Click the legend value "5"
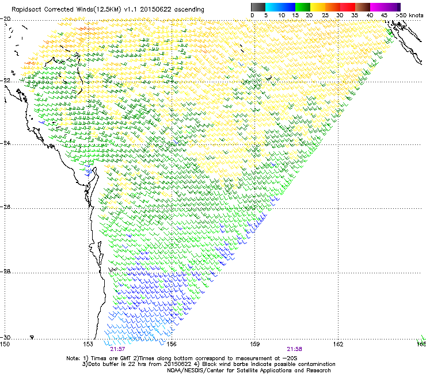Screen dimensions: 426x374 pyautogui.click(x=266, y=16)
